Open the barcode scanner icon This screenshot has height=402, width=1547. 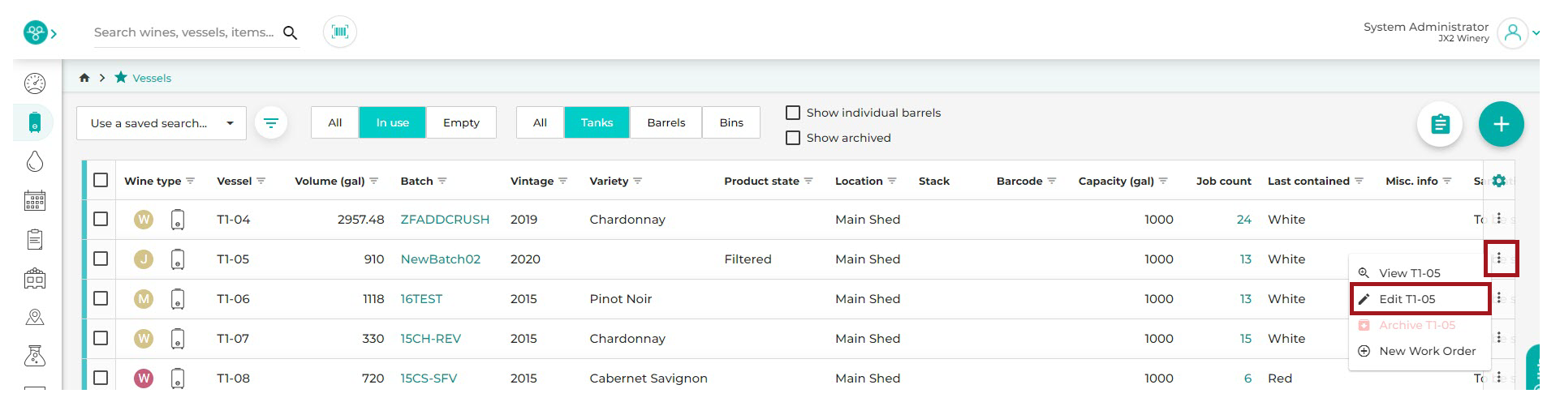click(x=340, y=32)
